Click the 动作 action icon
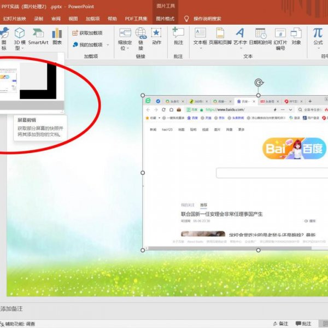 click(156, 35)
